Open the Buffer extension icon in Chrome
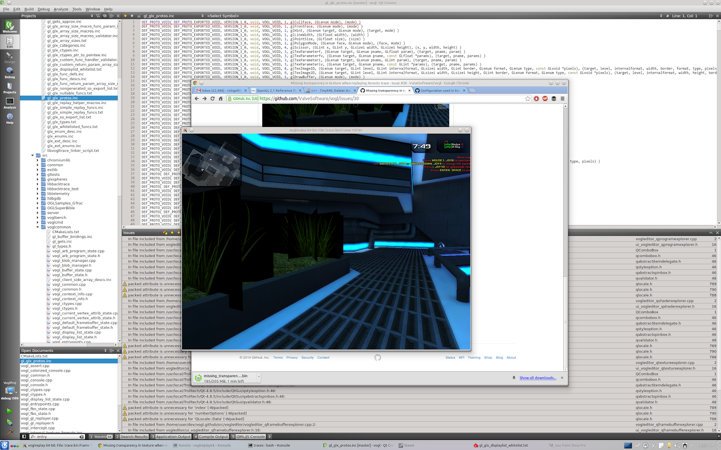Viewport: 721px width, 450px height. (554, 99)
